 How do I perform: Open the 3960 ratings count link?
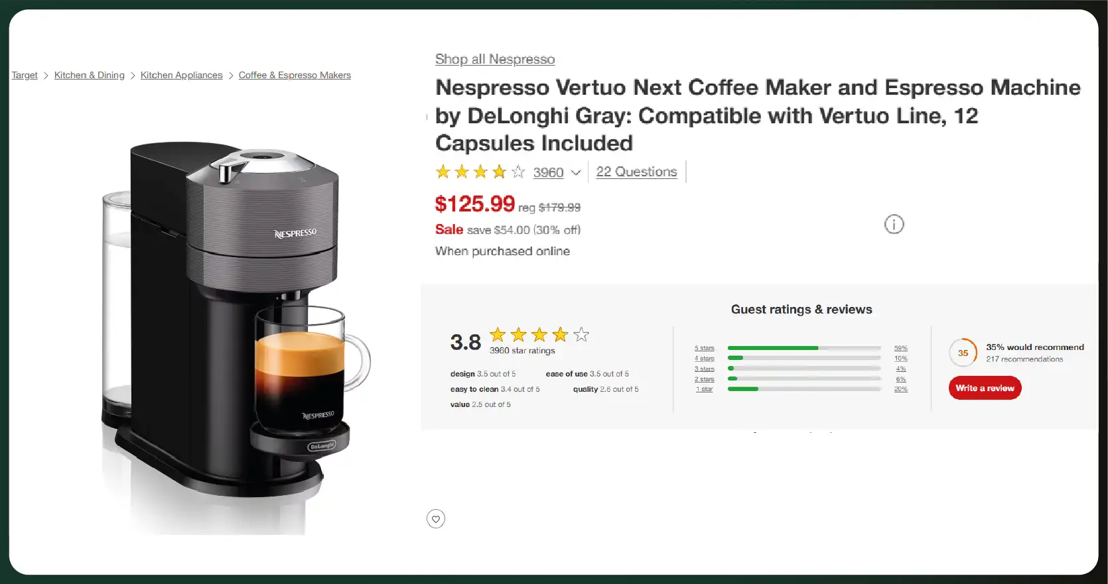[x=548, y=172]
